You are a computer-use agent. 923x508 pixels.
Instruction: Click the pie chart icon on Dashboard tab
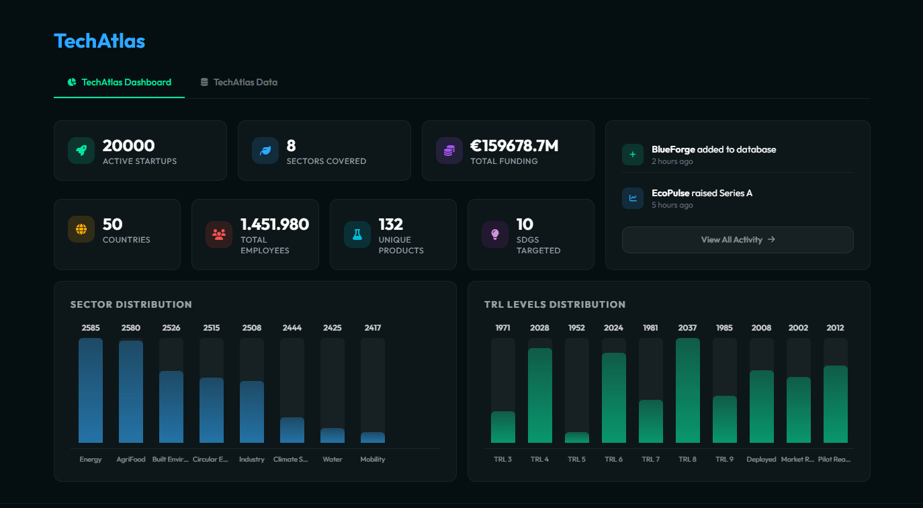tap(71, 82)
